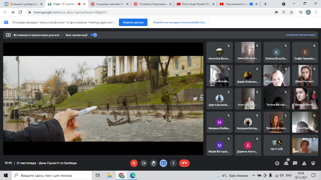This screenshot has width=321, height=180.
Task: Leave the call with red hang-up button
Action: [184, 163]
